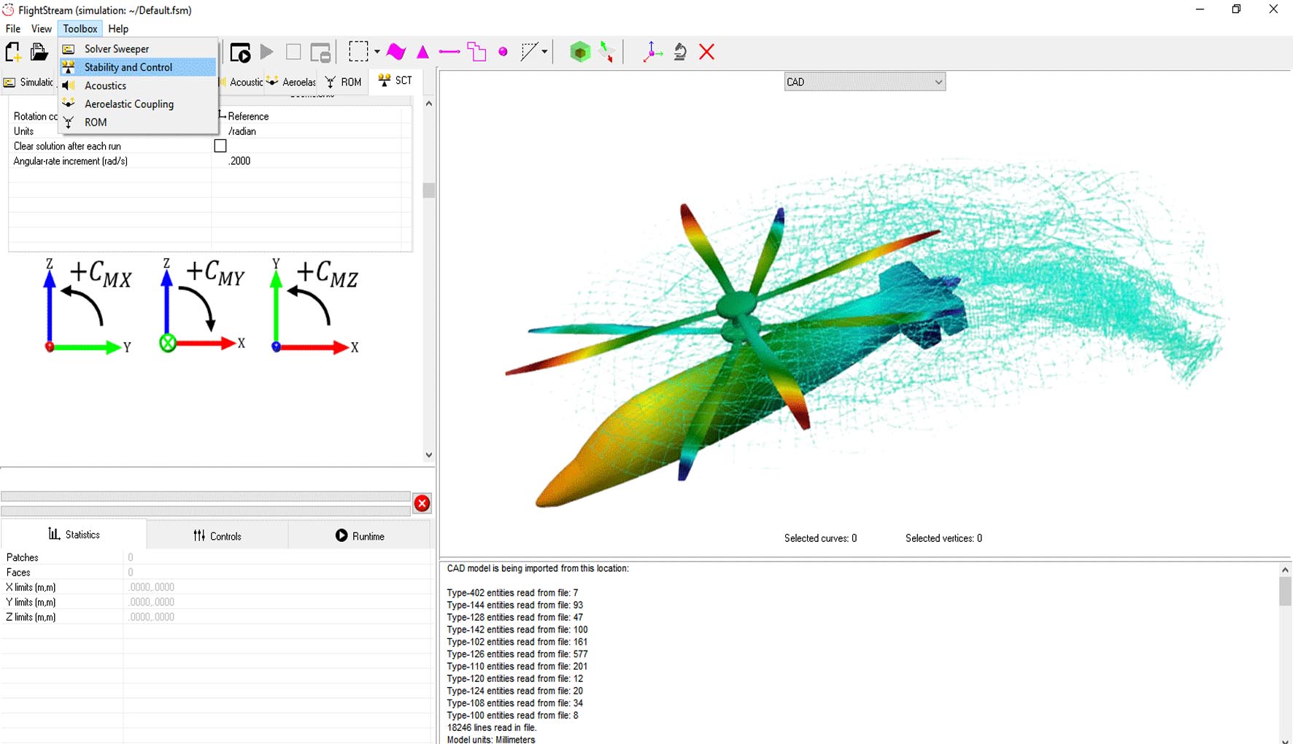
Task: Click the open folder icon
Action: [x=39, y=53]
